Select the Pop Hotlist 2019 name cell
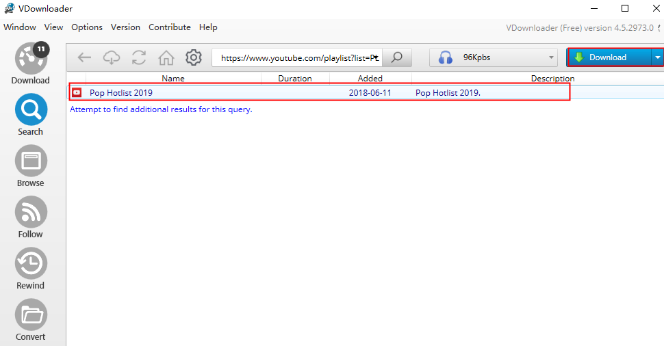Screen dimensions: 664x346 coord(121,93)
